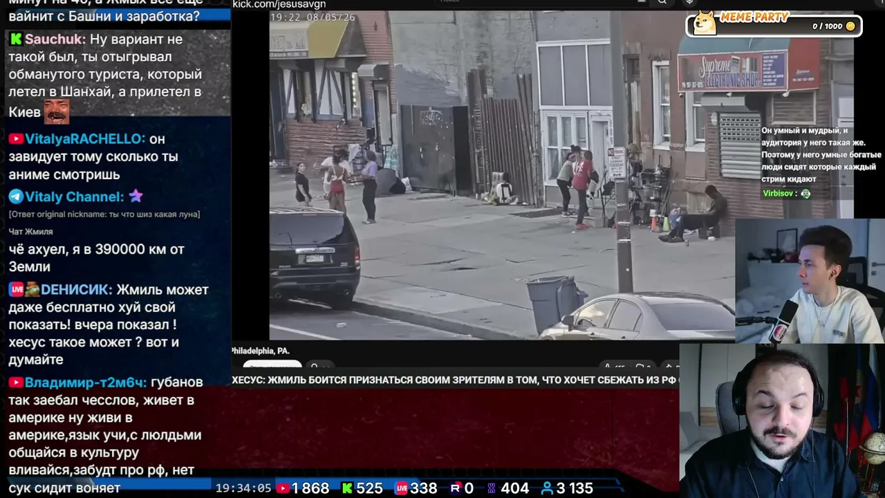Click the LIVE viewer count 338
This screenshot has height=498, width=885.
click(424, 488)
